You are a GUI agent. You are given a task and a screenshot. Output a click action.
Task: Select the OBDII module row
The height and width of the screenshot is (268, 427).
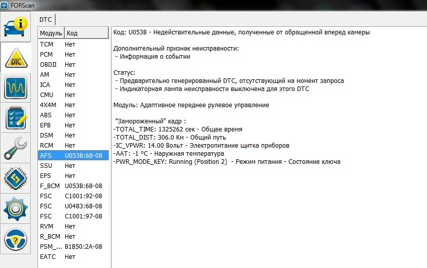click(73, 65)
